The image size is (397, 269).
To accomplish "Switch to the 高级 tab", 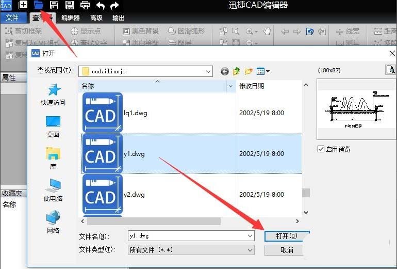I will click(96, 18).
